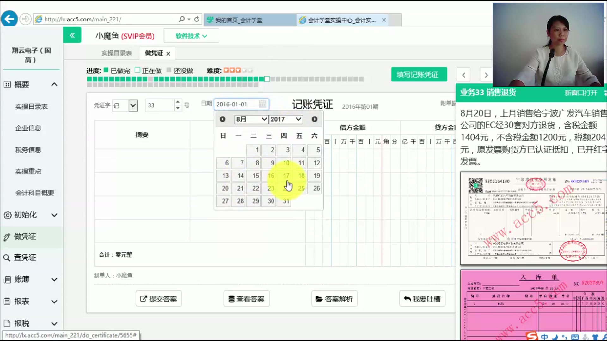Open 查凭证 in the sidebar

25,258
